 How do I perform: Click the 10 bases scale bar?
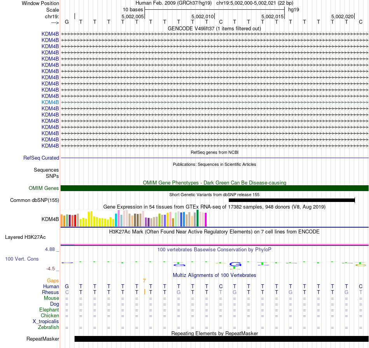tap(215, 10)
